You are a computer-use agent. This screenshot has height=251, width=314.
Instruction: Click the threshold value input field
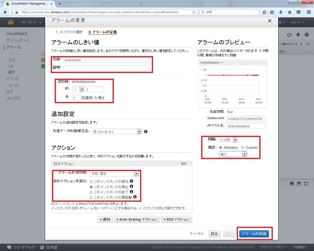point(94,89)
